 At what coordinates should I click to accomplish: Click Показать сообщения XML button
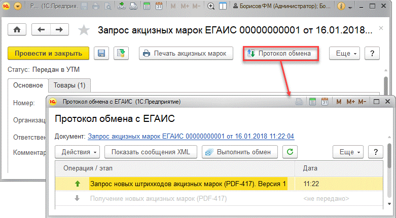pyautogui.click(x=151, y=152)
